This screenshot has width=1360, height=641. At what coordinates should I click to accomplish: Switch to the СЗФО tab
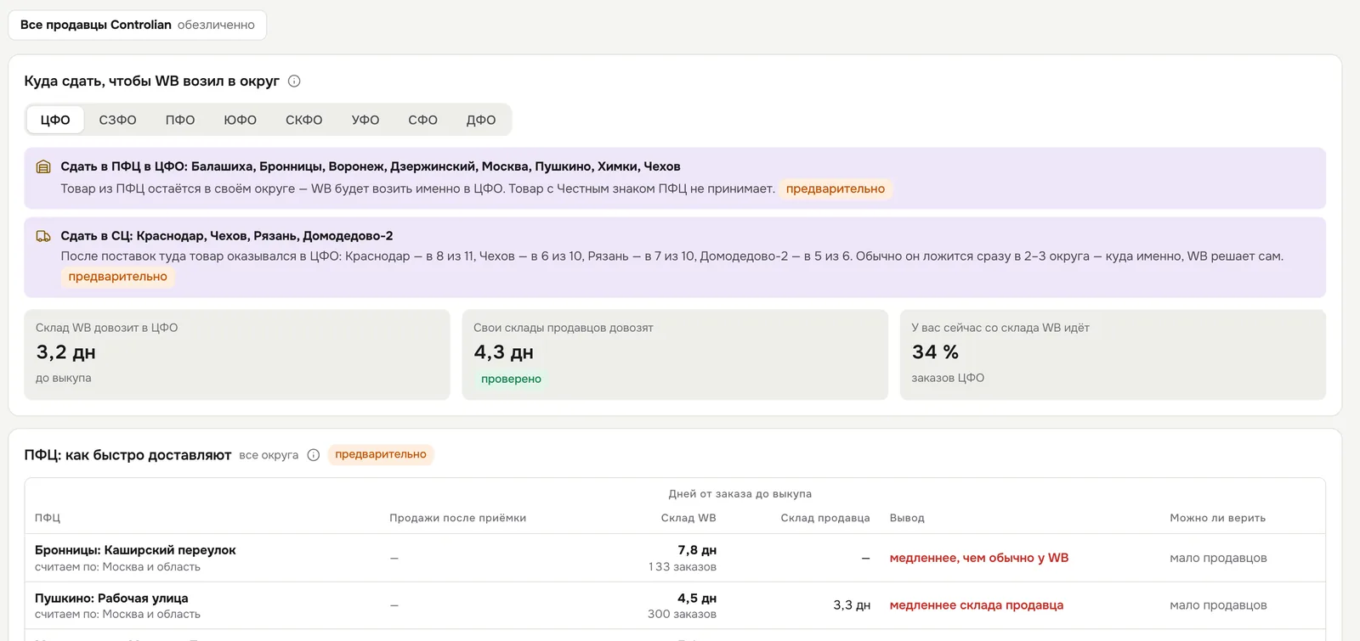point(117,120)
